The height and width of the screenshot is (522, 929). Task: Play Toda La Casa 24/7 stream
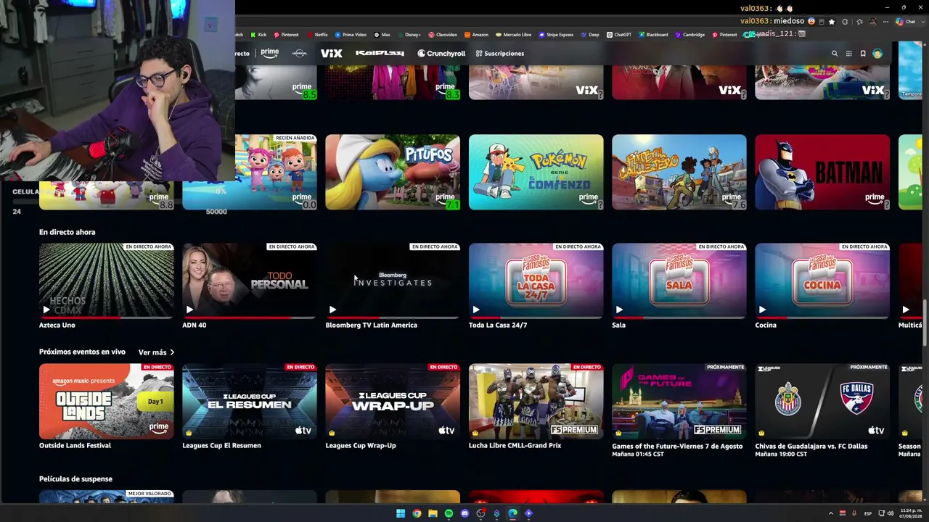(476, 310)
